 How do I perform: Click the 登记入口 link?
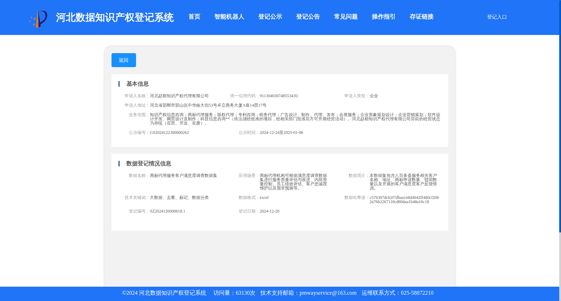[497, 17]
